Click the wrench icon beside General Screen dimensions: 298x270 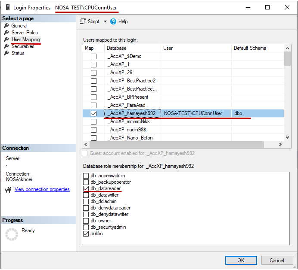pos(6,26)
